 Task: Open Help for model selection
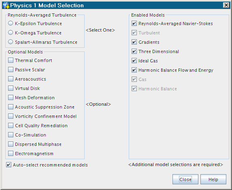click(213, 179)
